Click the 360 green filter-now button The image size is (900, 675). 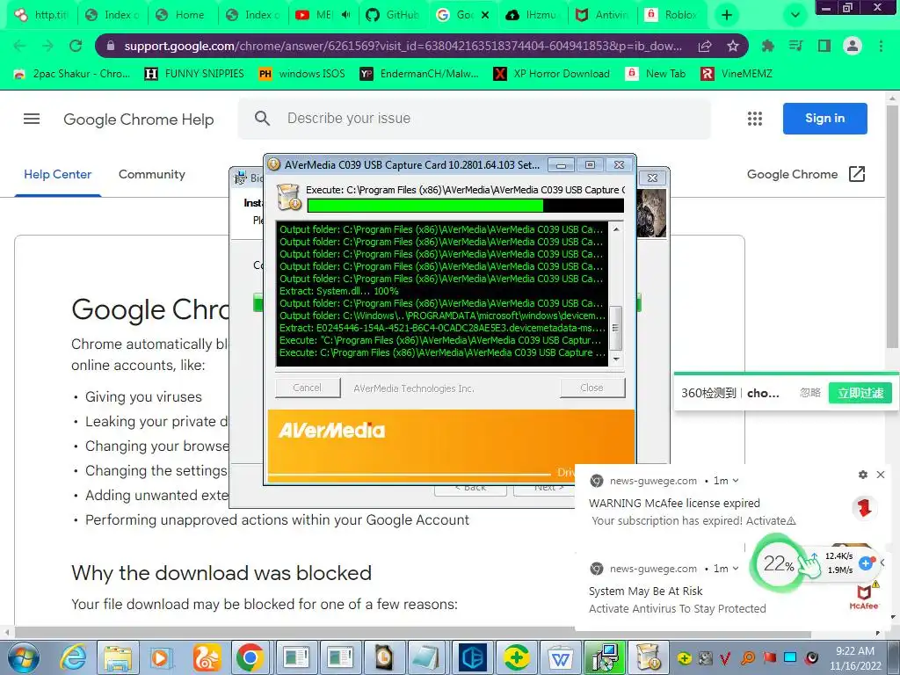[860, 393]
